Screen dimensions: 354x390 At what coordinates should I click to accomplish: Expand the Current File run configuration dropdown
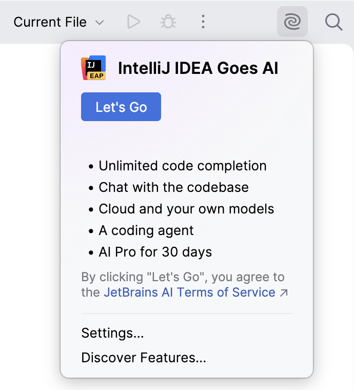(x=58, y=22)
